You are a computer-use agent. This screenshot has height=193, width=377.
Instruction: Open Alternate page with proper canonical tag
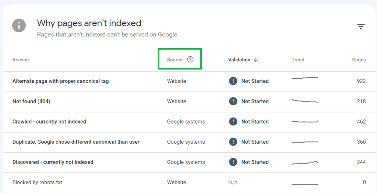(x=61, y=81)
